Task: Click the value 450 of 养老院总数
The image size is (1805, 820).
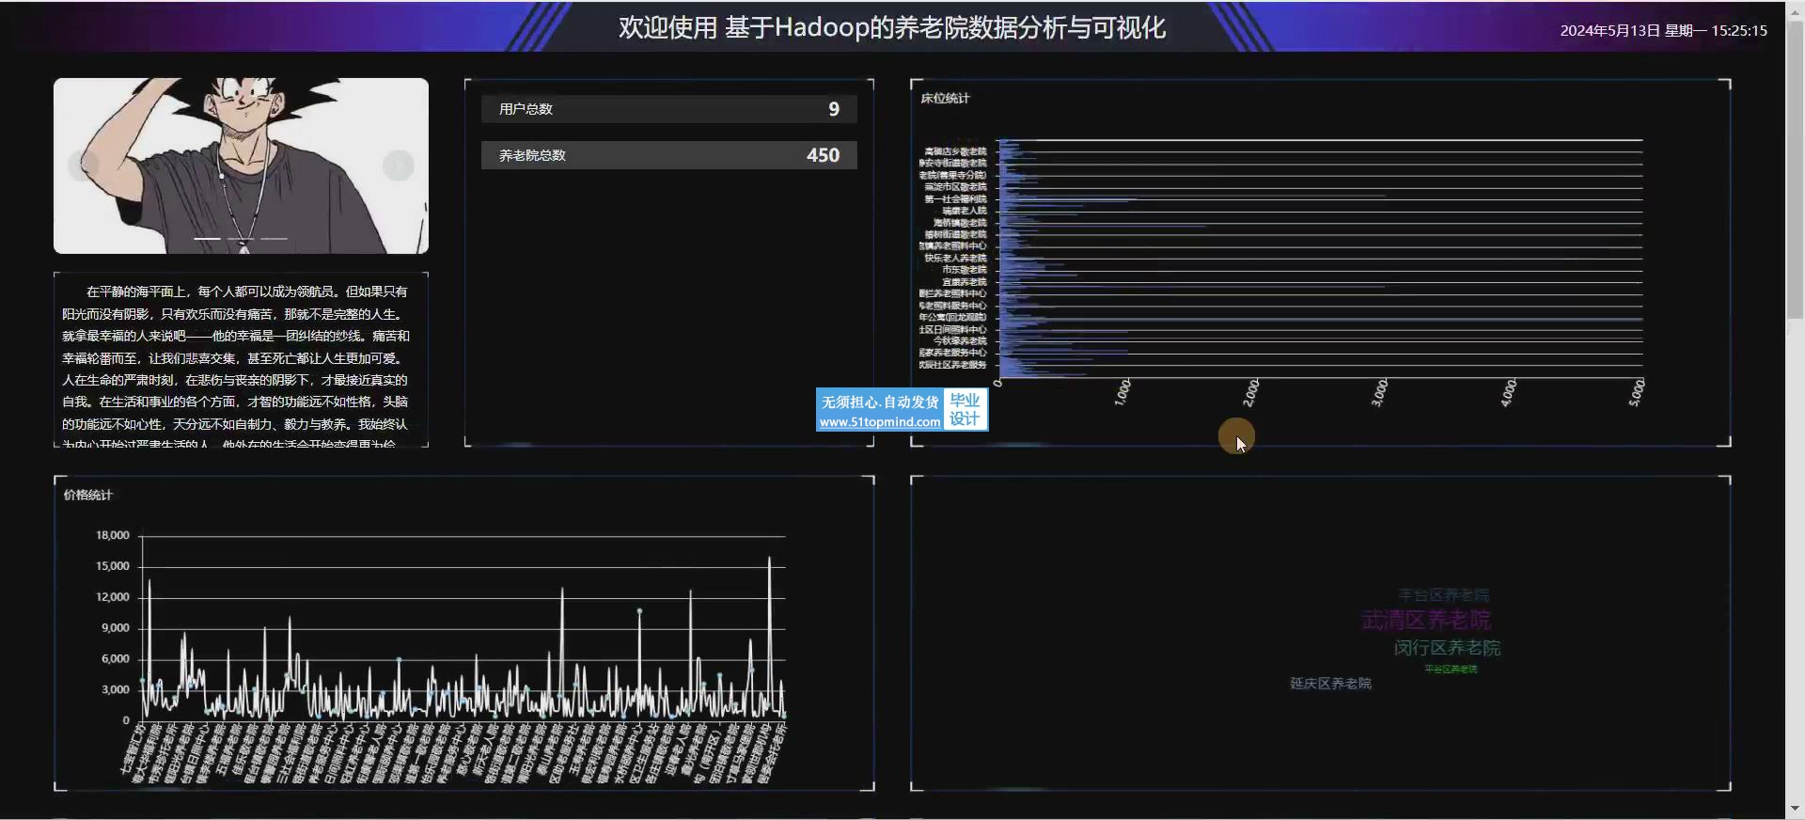Action: pos(823,155)
